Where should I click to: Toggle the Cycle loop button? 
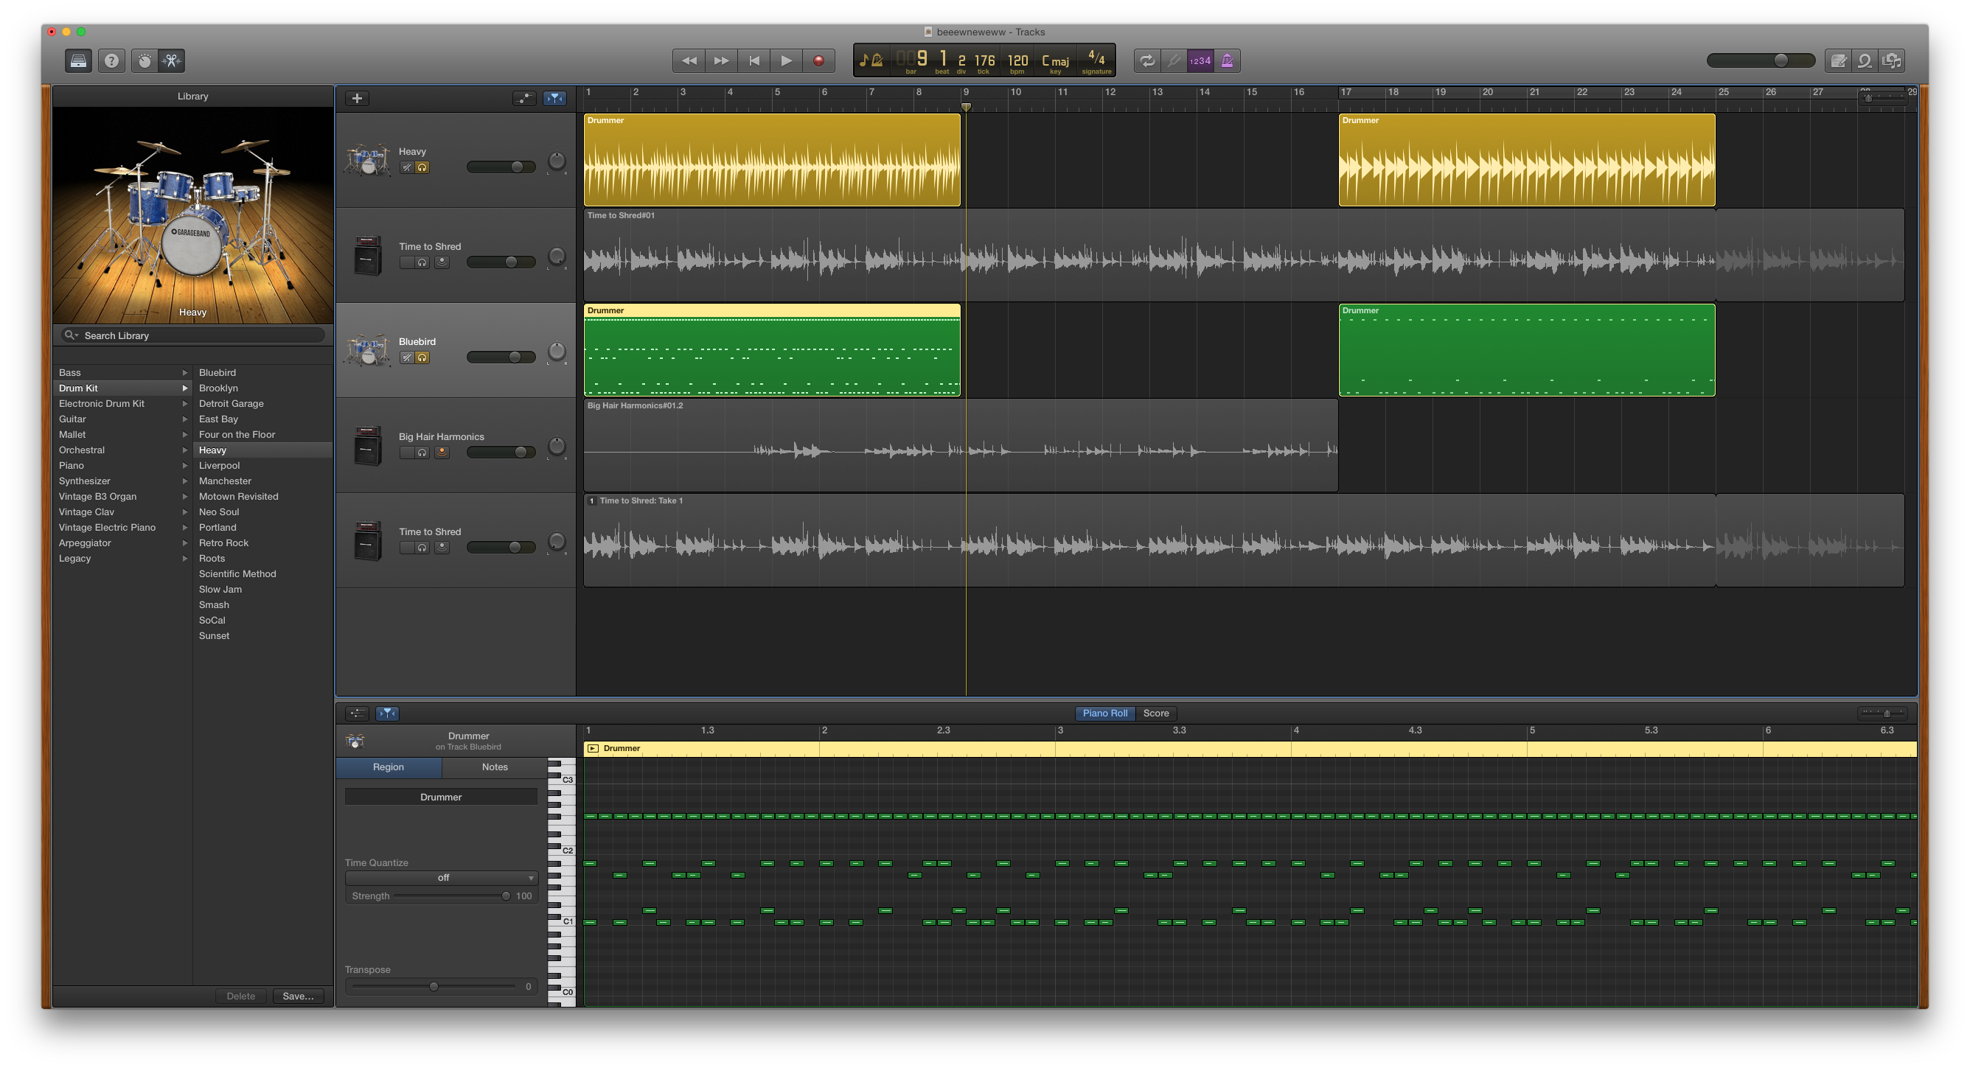coord(1146,61)
